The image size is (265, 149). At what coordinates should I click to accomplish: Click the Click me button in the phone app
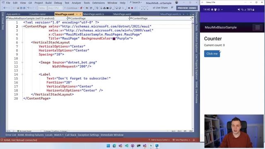[212, 54]
